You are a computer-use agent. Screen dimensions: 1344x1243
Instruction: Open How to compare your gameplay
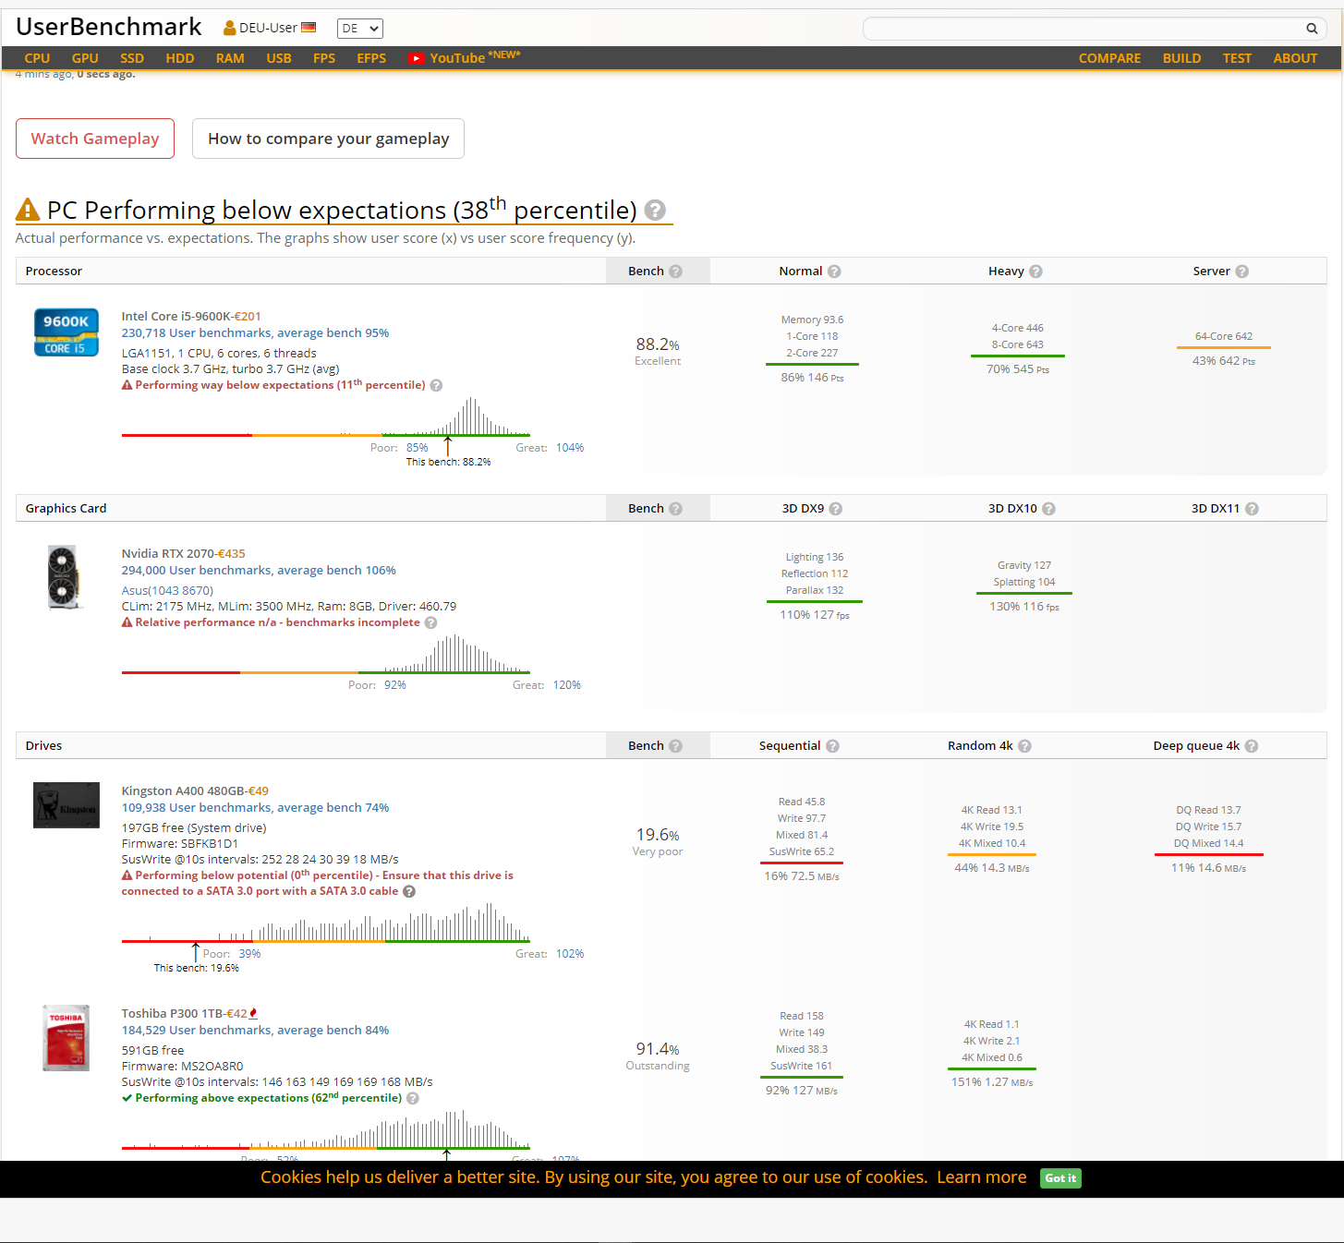tap(328, 138)
